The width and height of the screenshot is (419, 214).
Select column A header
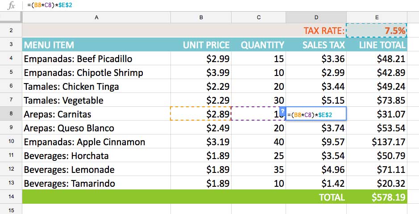pos(96,17)
